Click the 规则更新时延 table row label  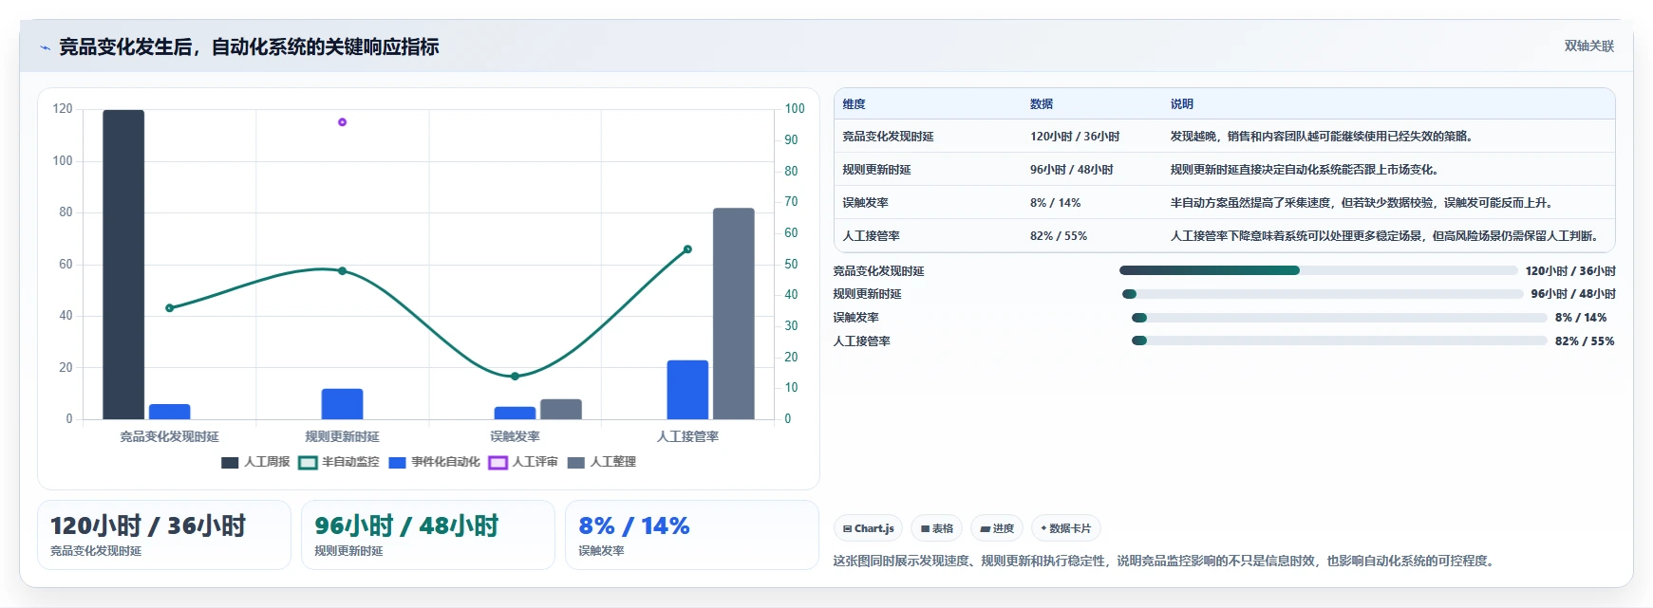point(876,170)
